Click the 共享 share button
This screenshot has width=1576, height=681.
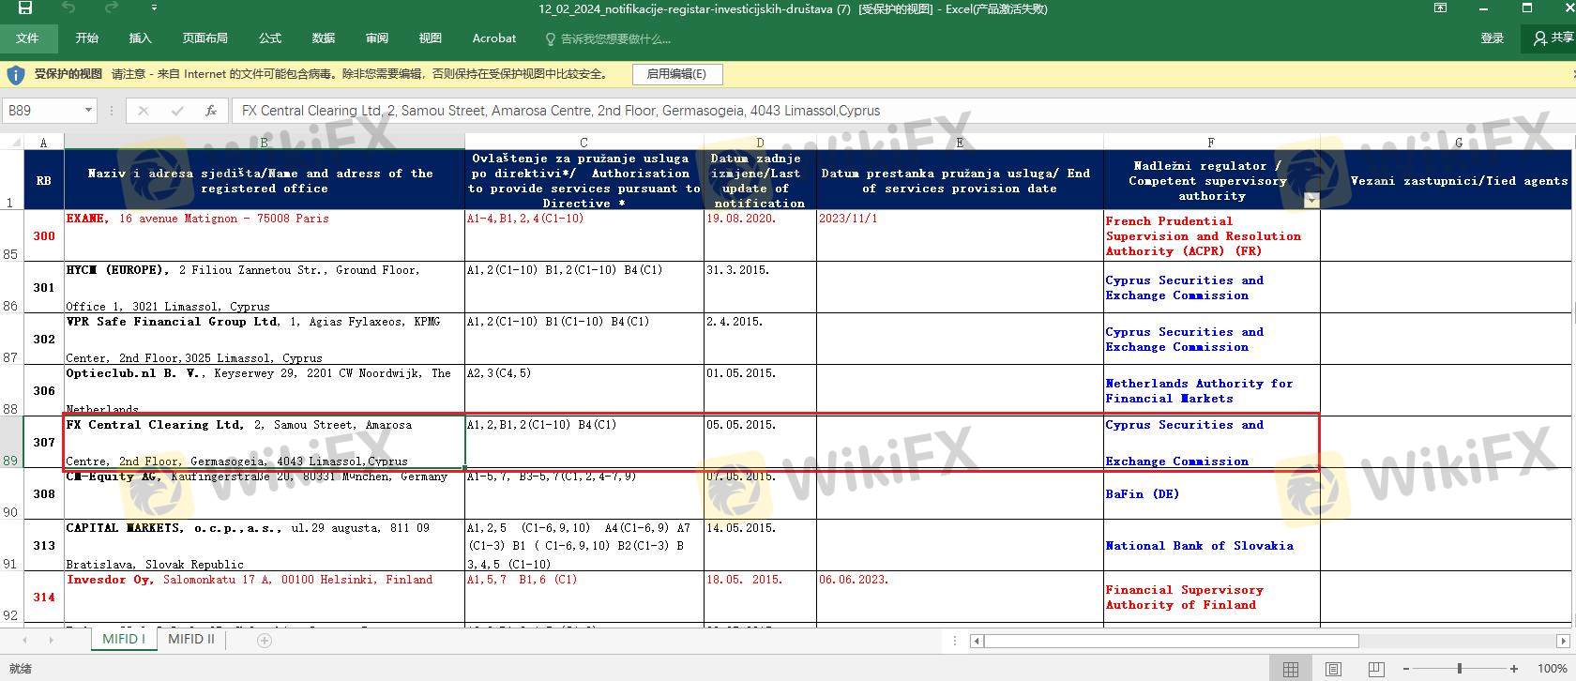coord(1553,38)
